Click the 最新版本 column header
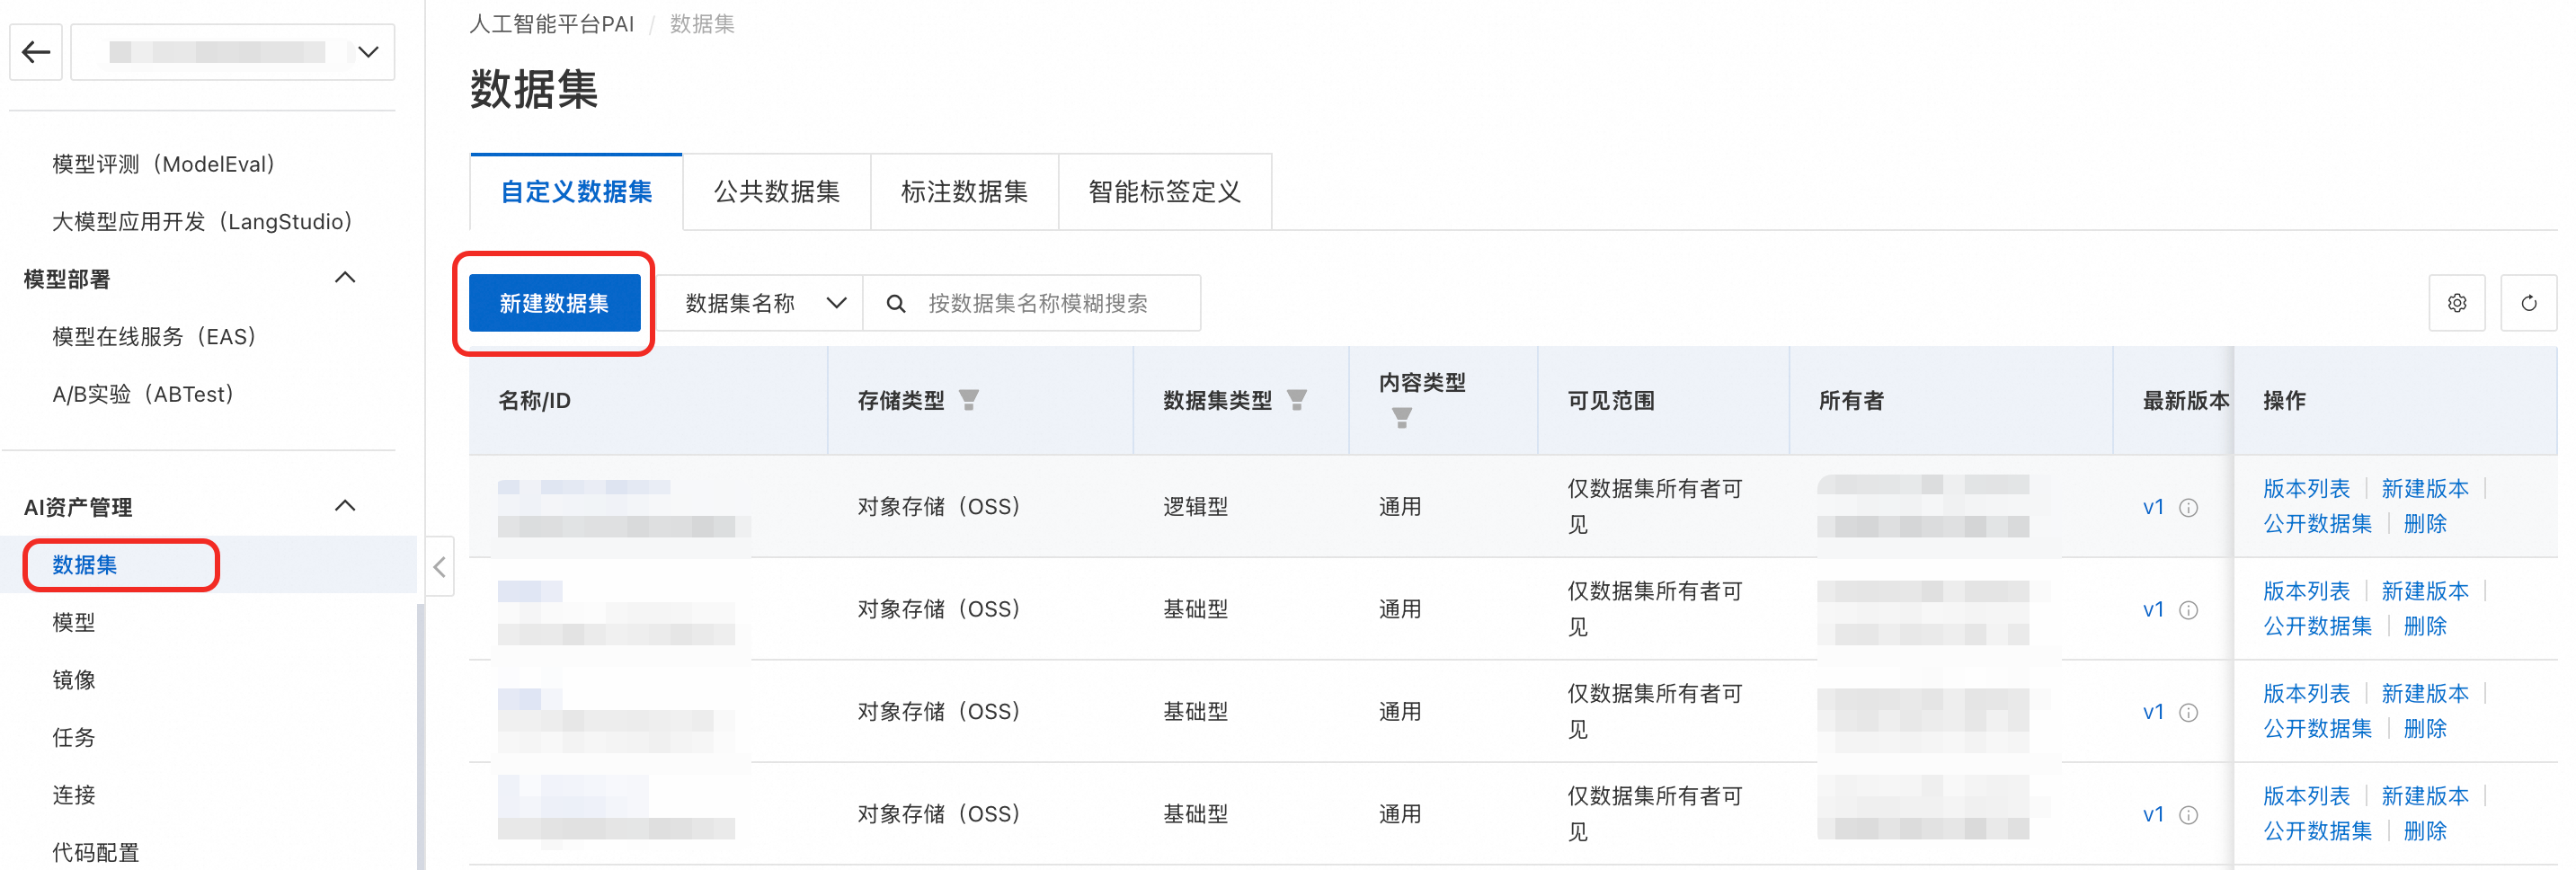This screenshot has height=870, width=2576. pyautogui.click(x=2185, y=401)
